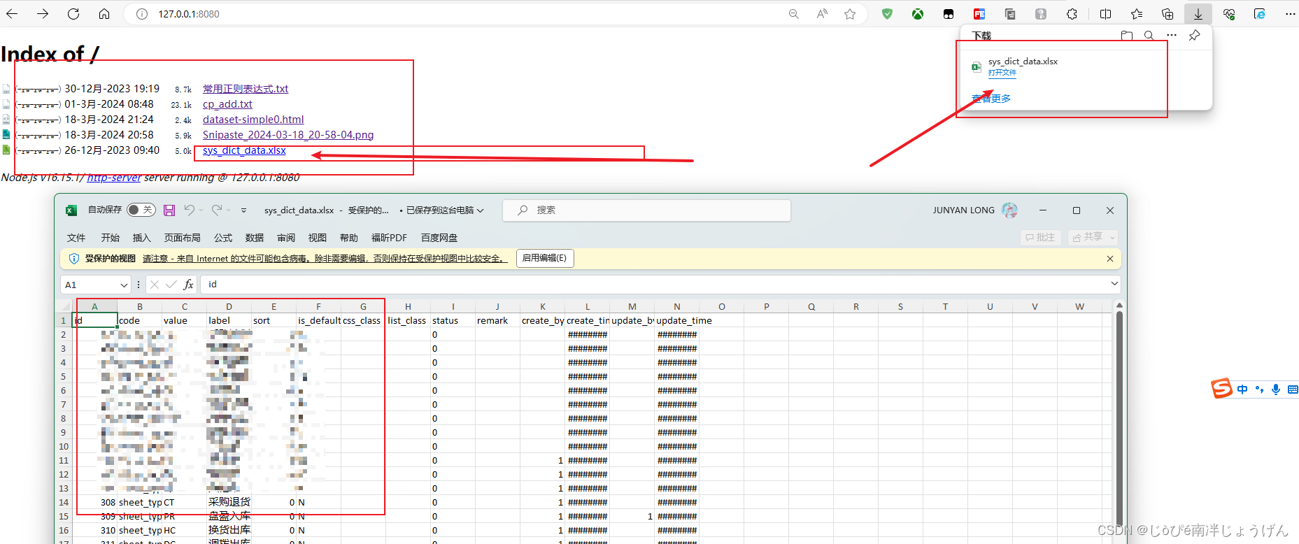Search downloads with magnifier icon
Screen dimensions: 1299x544
1149,35
